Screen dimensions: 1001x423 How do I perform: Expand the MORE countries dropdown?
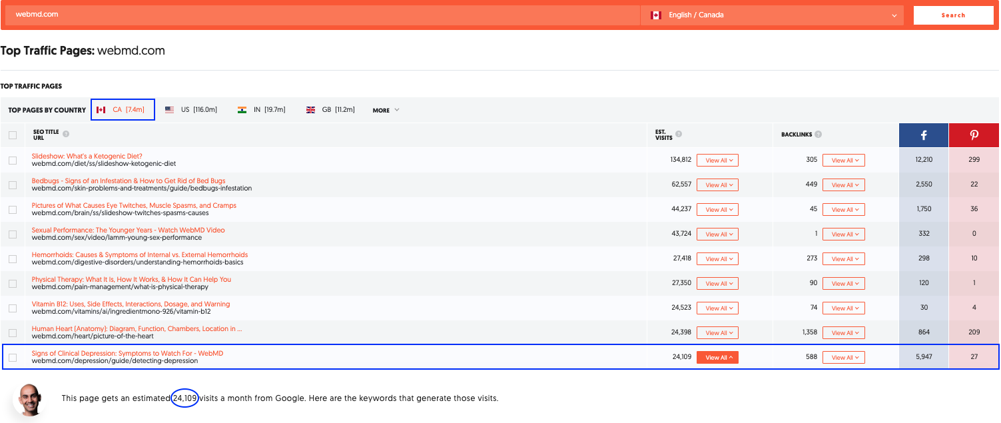coord(386,110)
